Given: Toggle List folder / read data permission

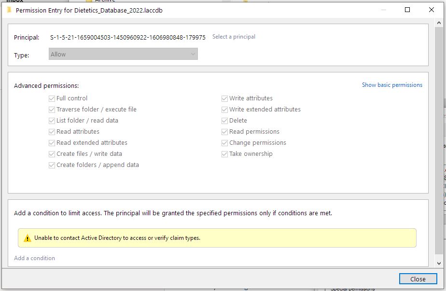Looking at the screenshot, I should 51,120.
